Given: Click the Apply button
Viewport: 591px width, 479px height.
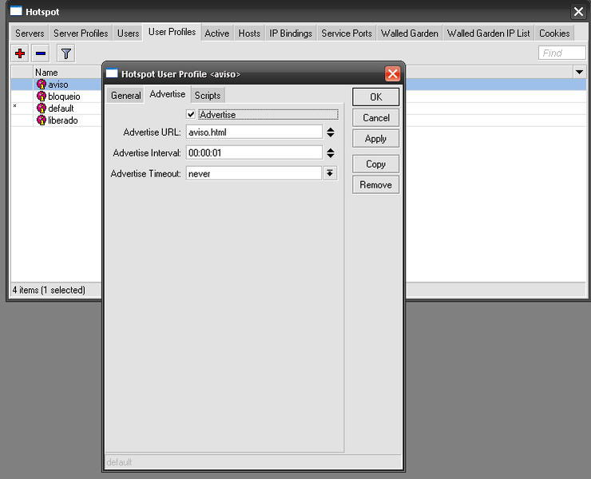Looking at the screenshot, I should click(x=376, y=139).
